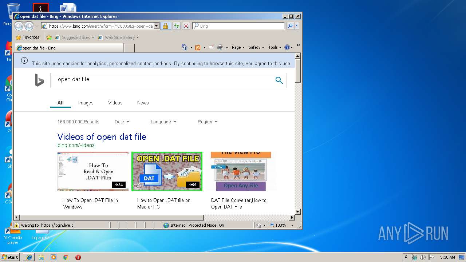Play the 'OPEN .DAT FILE' video thumbnail

click(167, 171)
